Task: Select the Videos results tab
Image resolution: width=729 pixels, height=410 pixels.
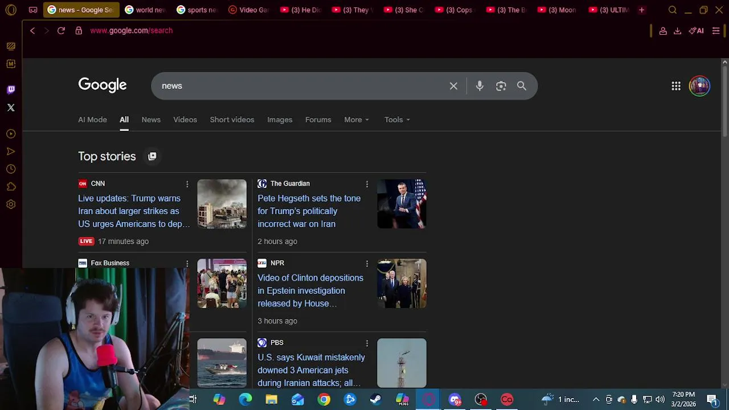Action: [185, 120]
